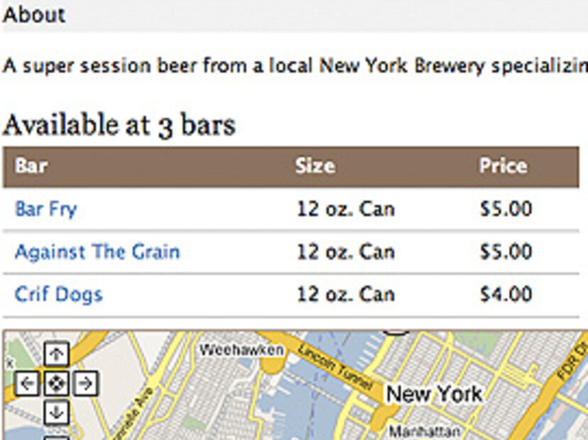This screenshot has height=440, width=588.
Task: Pan the map down with arrow
Action: click(x=56, y=412)
